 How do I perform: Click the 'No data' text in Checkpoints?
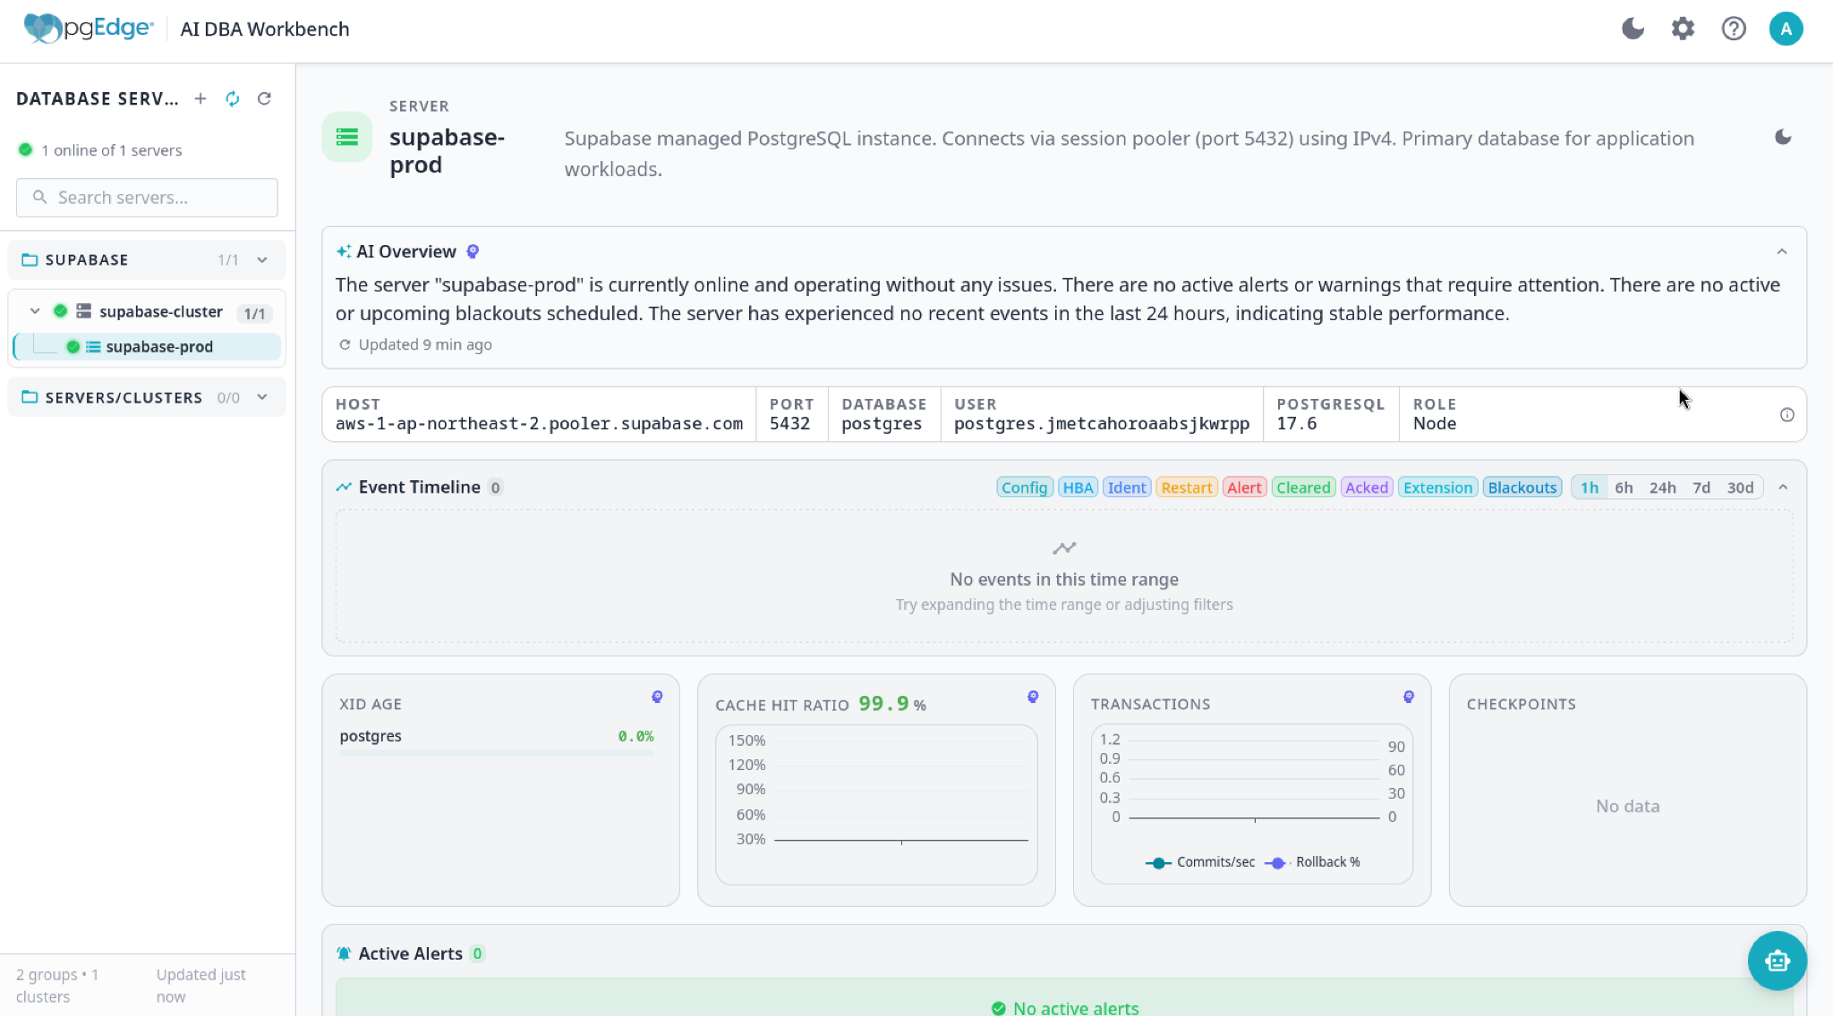coord(1628,806)
